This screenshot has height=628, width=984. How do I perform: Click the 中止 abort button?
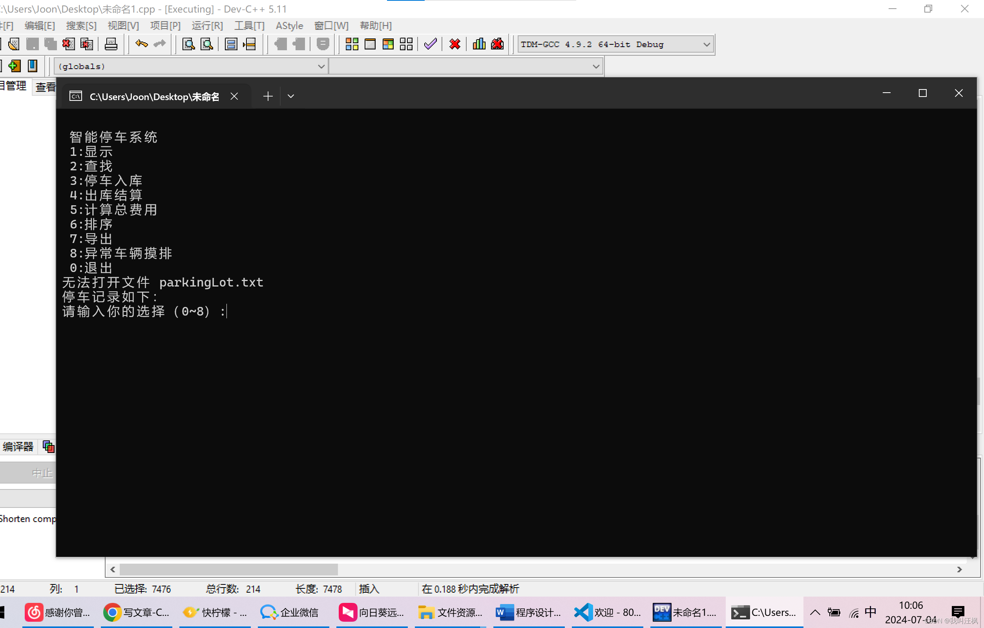(x=28, y=473)
